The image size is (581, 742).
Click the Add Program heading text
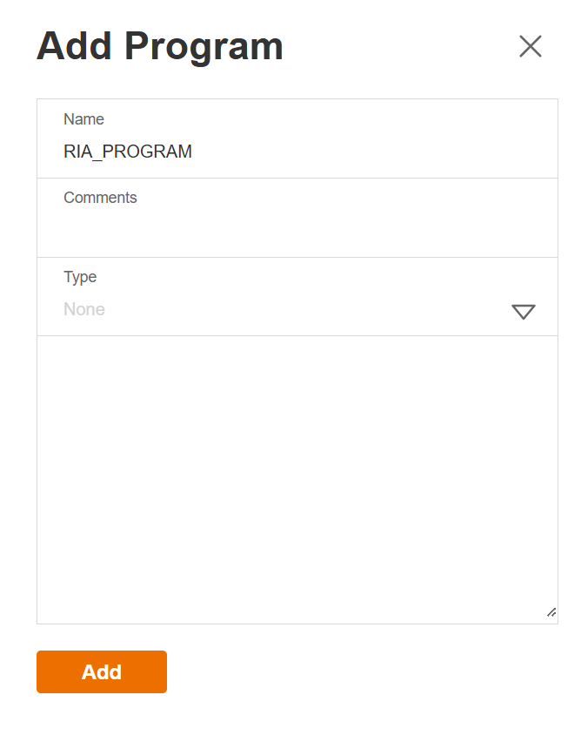[x=160, y=46]
